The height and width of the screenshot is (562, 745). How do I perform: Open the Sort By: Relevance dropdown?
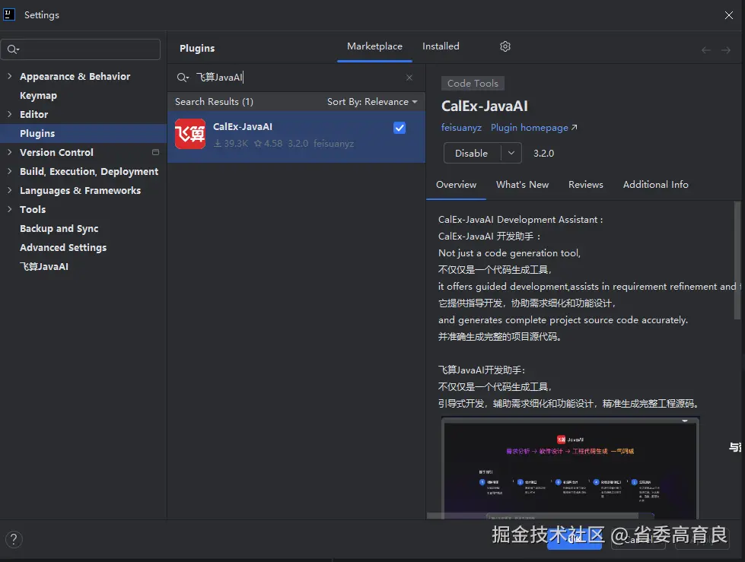[372, 102]
